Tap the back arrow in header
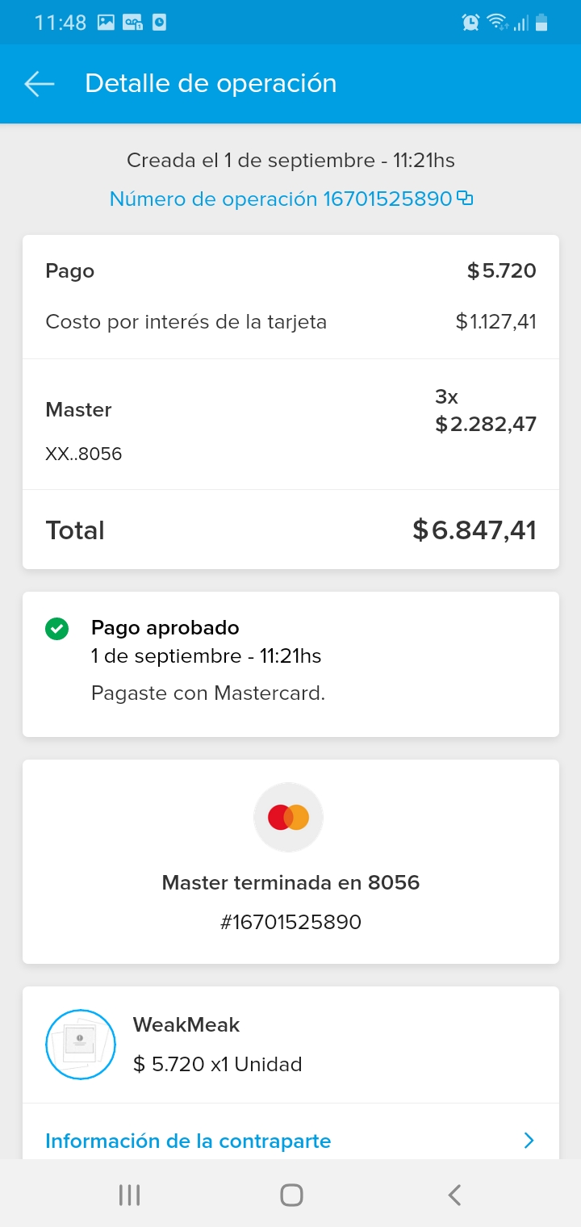The height and width of the screenshot is (1227, 581). 39,84
